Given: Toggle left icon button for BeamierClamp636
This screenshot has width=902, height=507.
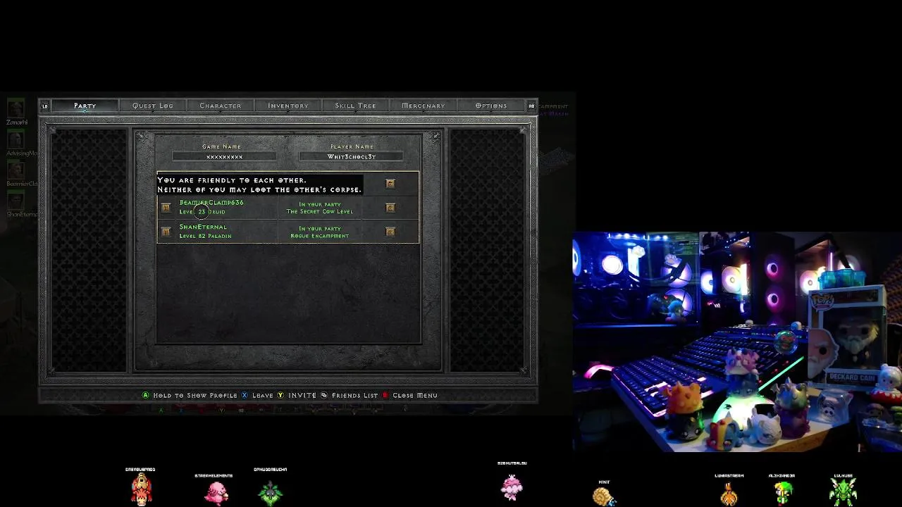Looking at the screenshot, I should click(x=166, y=207).
